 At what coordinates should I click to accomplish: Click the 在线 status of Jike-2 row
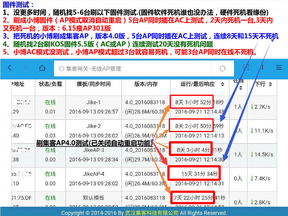[50, 126]
